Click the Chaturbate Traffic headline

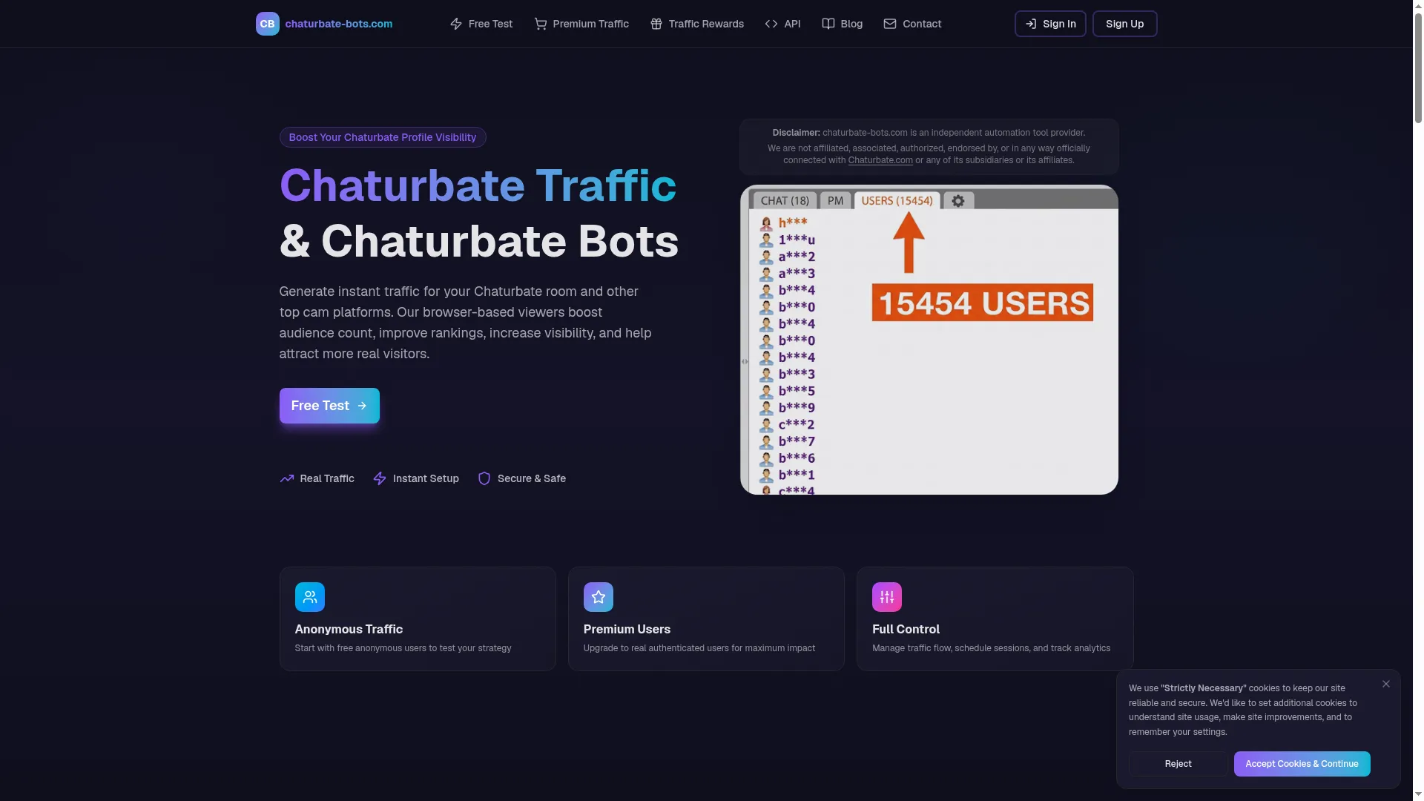pos(478,185)
